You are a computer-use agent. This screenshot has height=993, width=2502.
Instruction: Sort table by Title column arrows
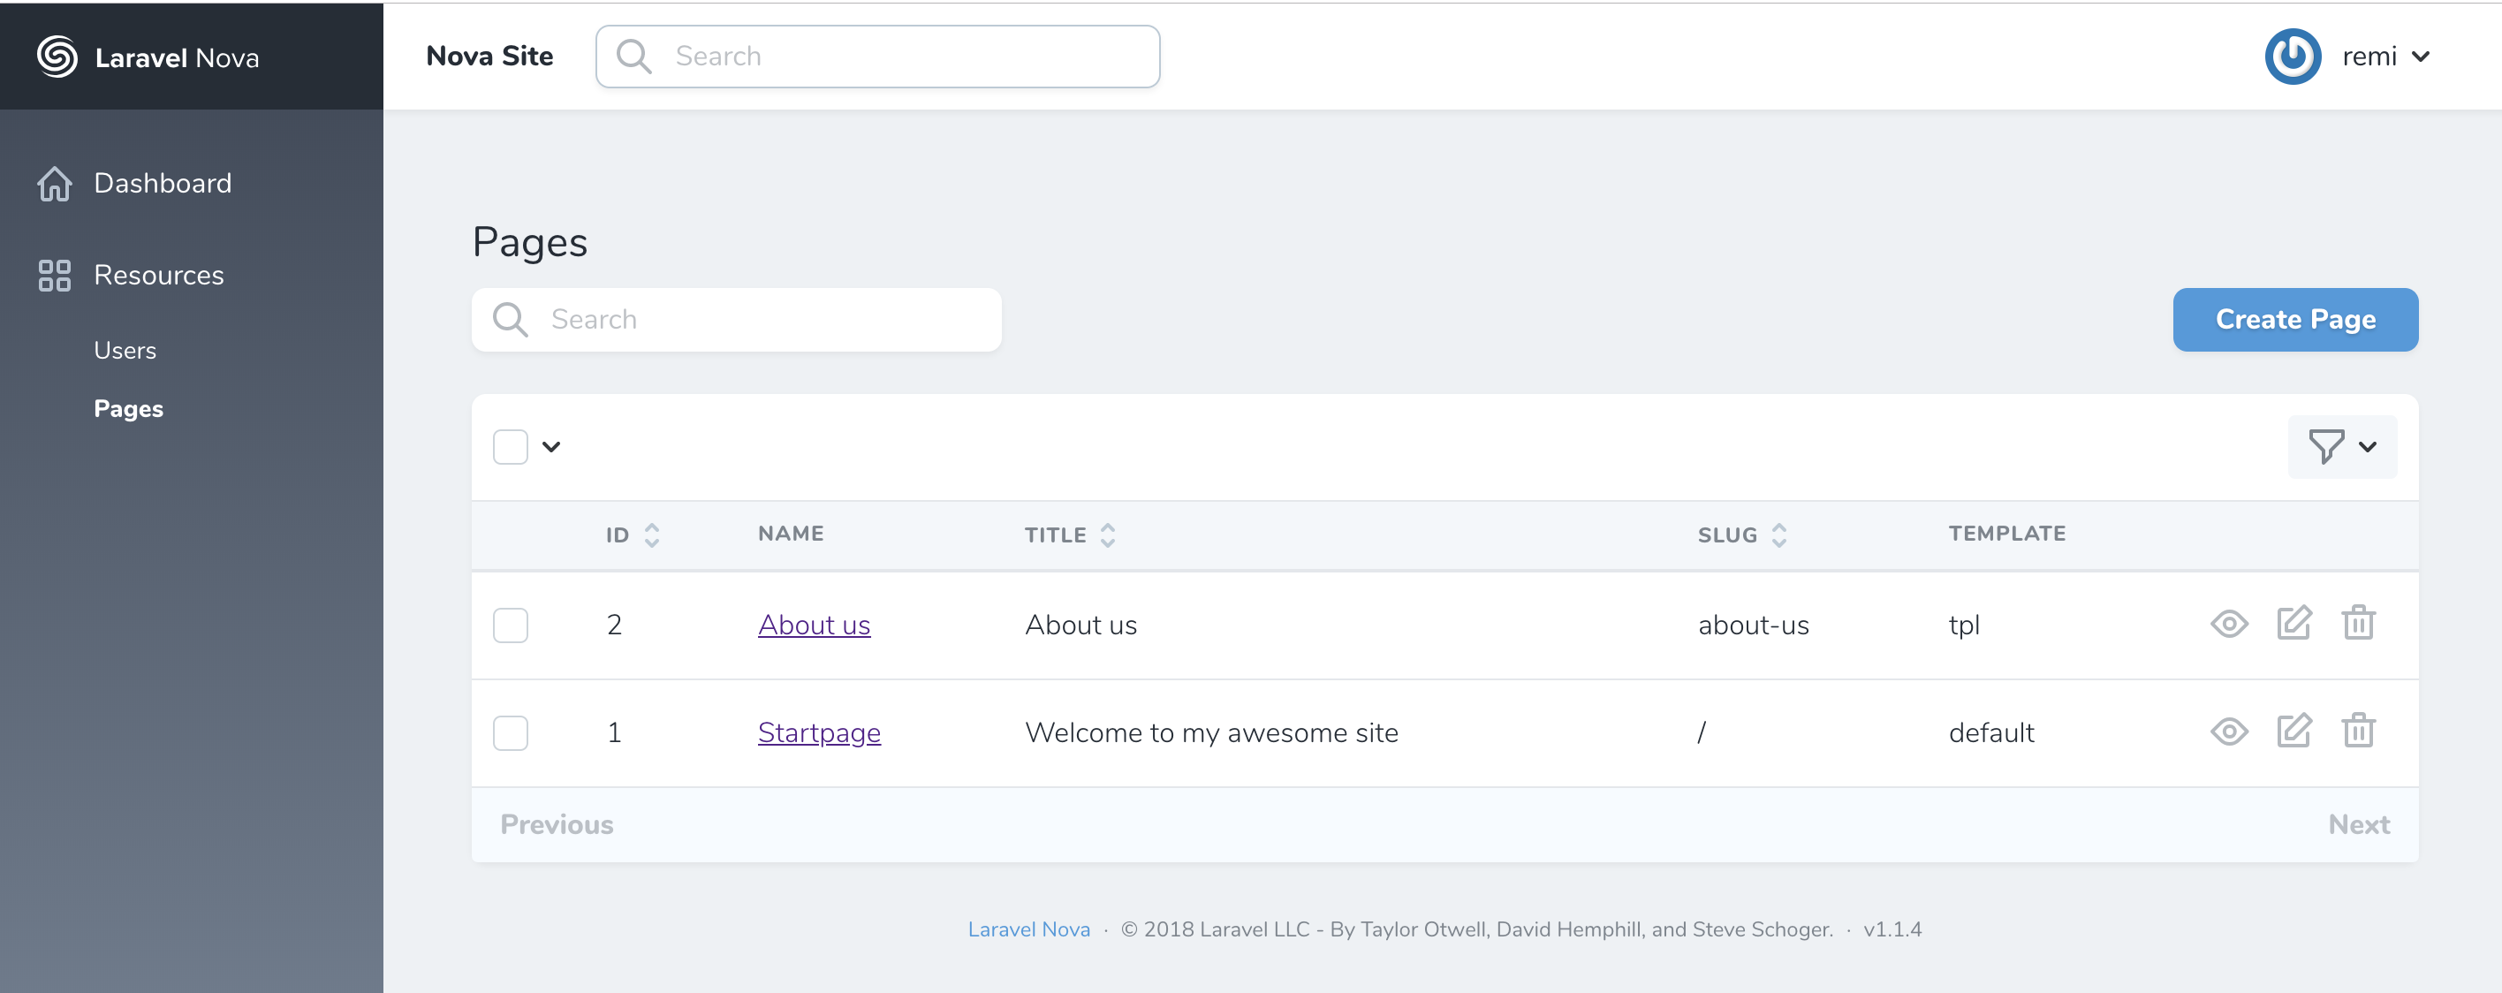[1107, 535]
